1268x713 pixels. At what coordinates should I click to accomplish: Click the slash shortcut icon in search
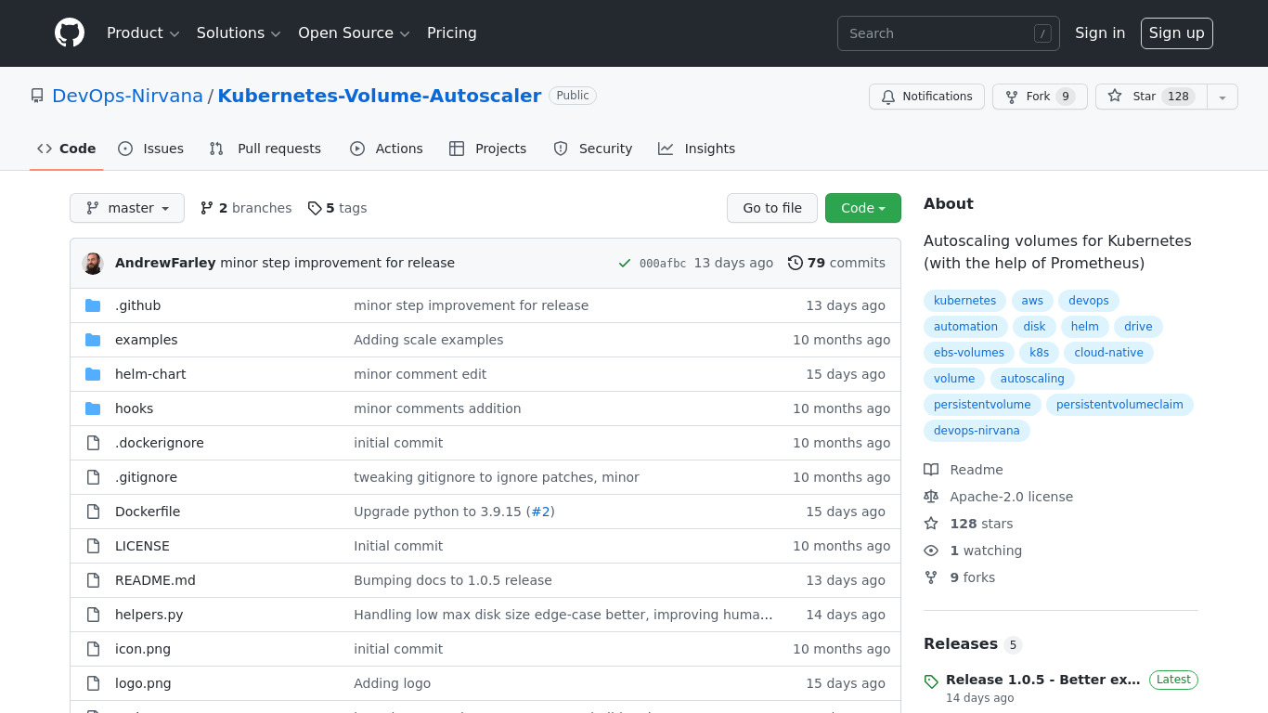click(1042, 33)
